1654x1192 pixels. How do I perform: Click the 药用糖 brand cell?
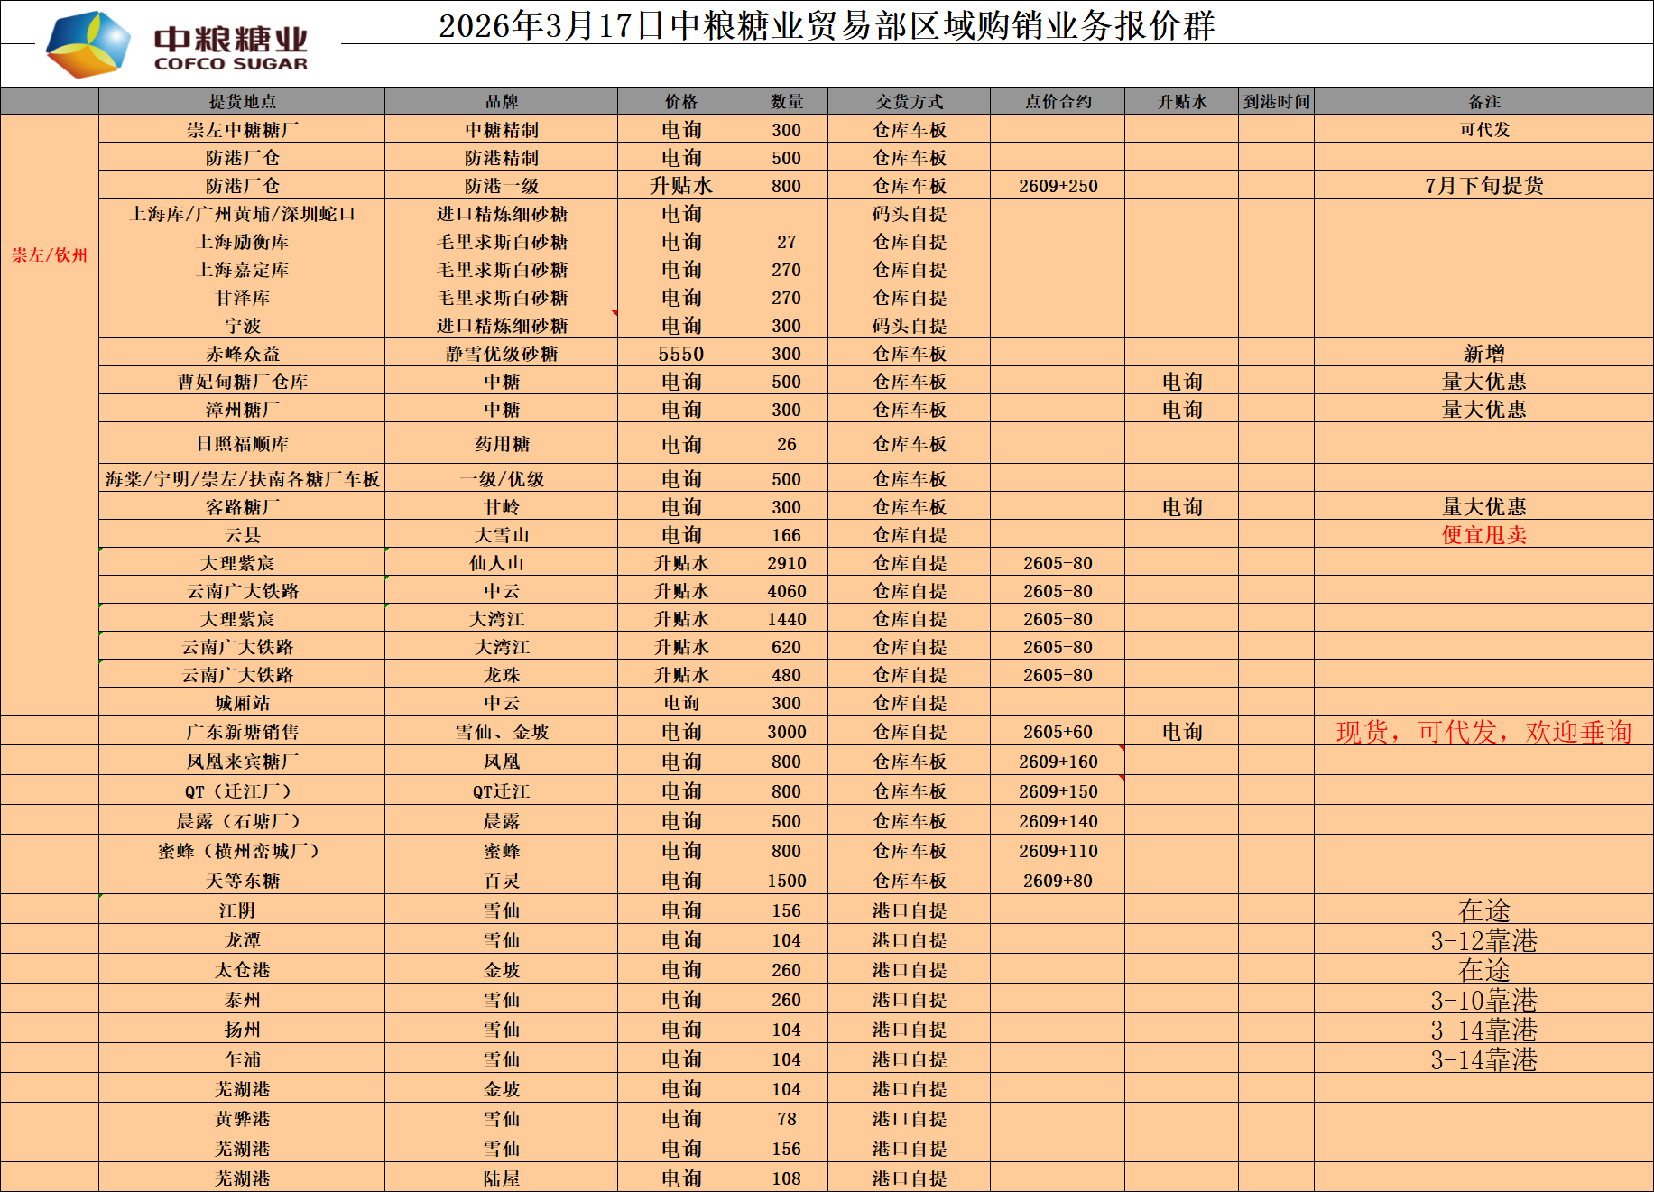tap(501, 444)
